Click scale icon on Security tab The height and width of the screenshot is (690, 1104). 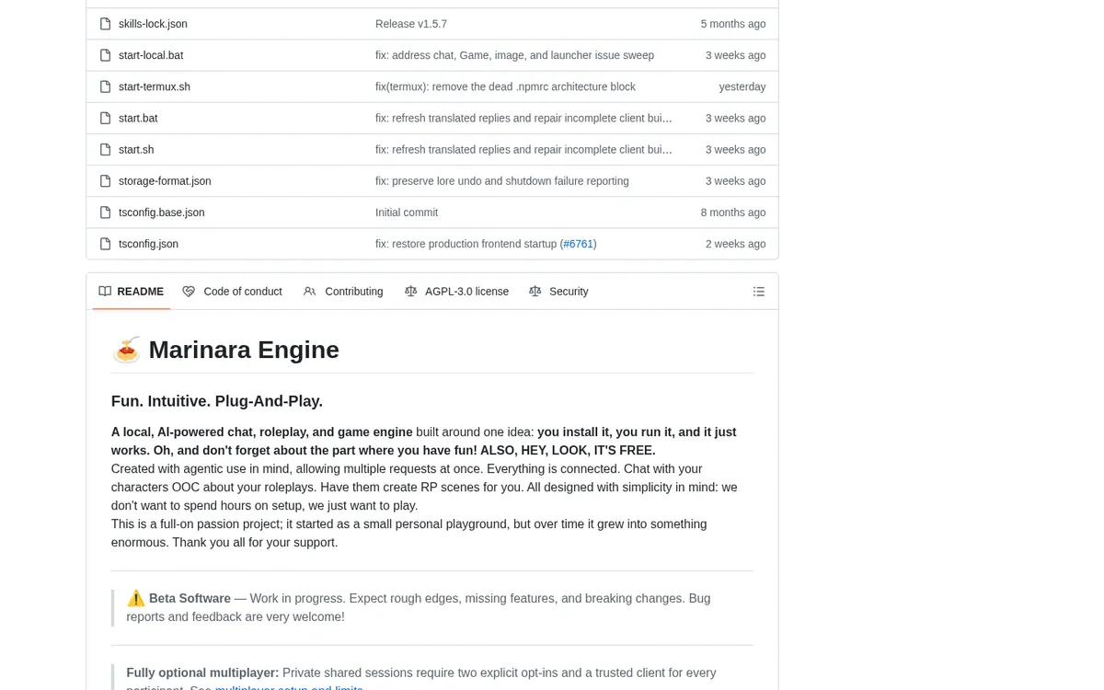click(x=535, y=292)
